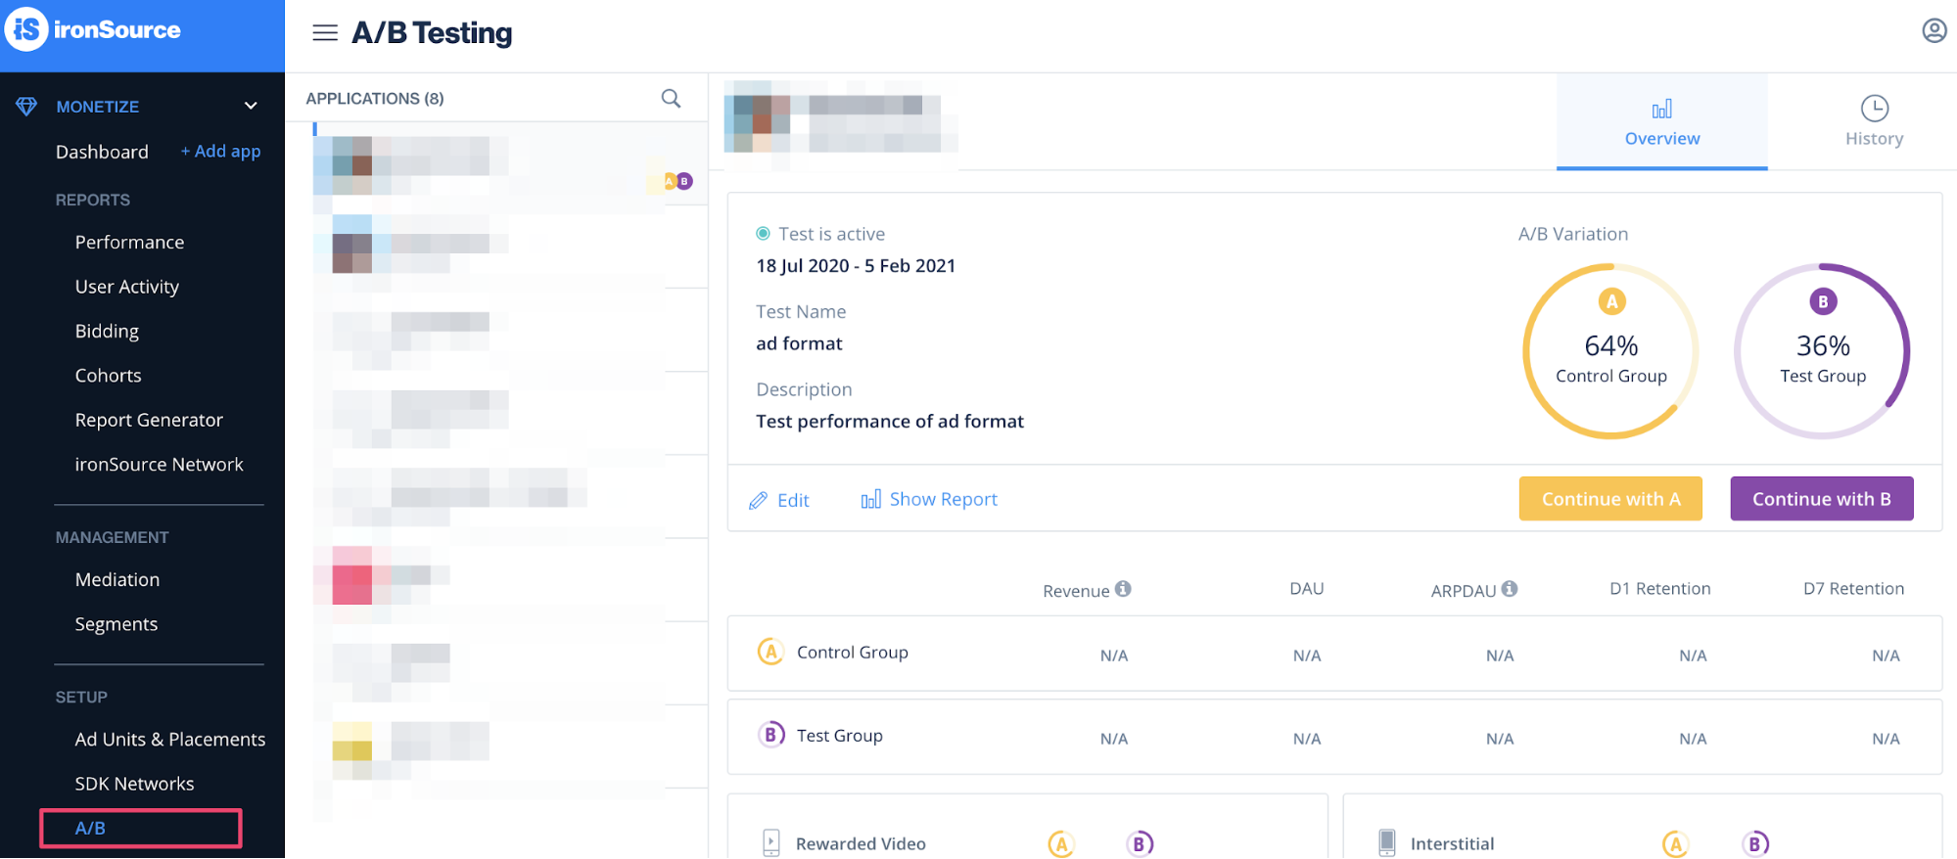Screen dimensions: 1957x859
Task: Click the ARPDAU info icon
Action: (x=1510, y=589)
